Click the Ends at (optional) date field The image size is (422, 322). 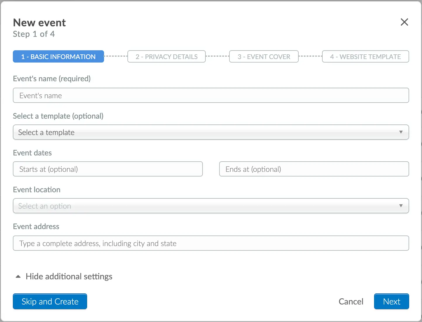(314, 169)
